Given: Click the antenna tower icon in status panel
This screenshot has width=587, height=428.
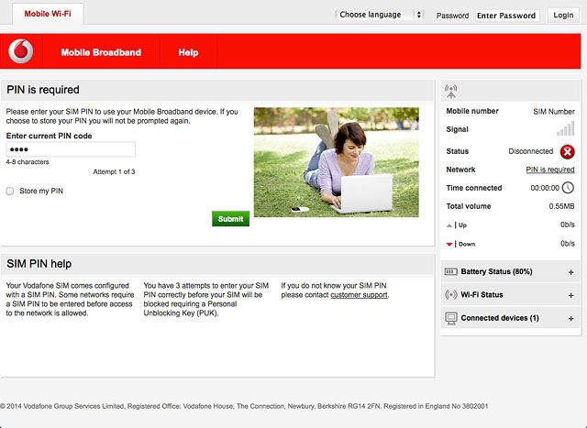Looking at the screenshot, I should 450,92.
